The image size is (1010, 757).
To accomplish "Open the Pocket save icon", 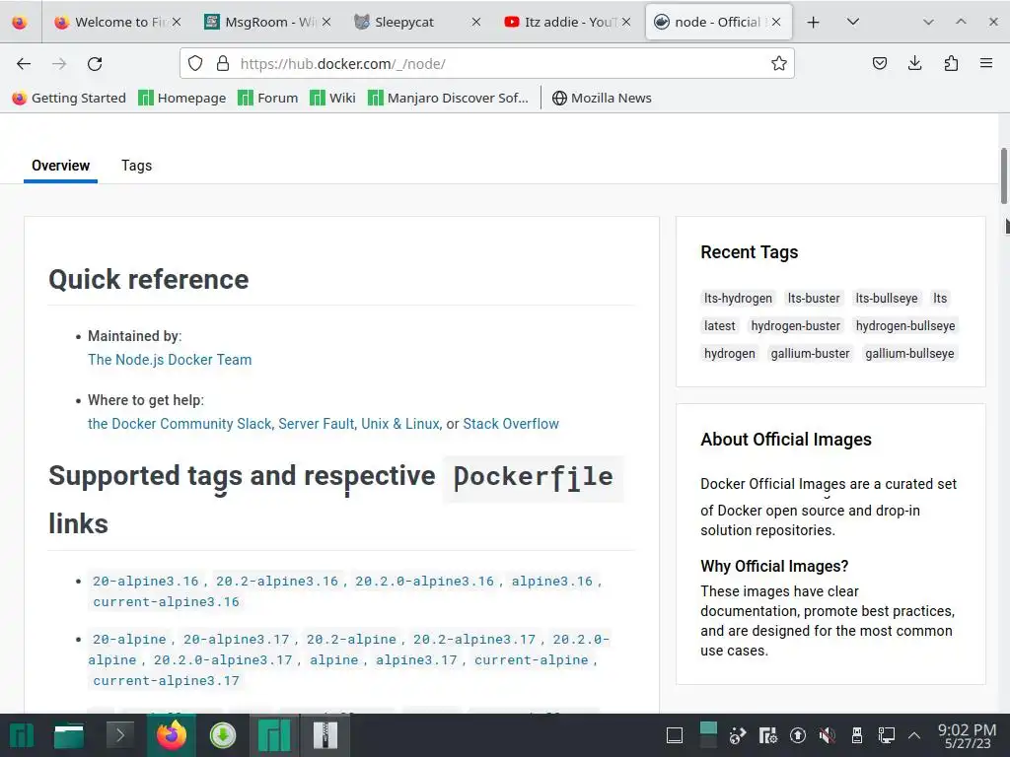I will click(879, 63).
